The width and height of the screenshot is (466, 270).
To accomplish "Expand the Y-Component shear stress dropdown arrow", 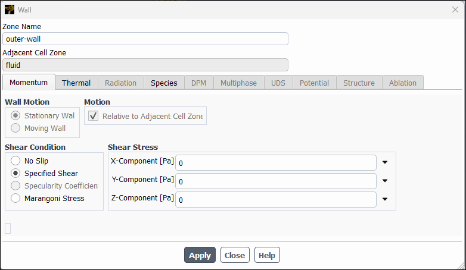I will [385, 181].
